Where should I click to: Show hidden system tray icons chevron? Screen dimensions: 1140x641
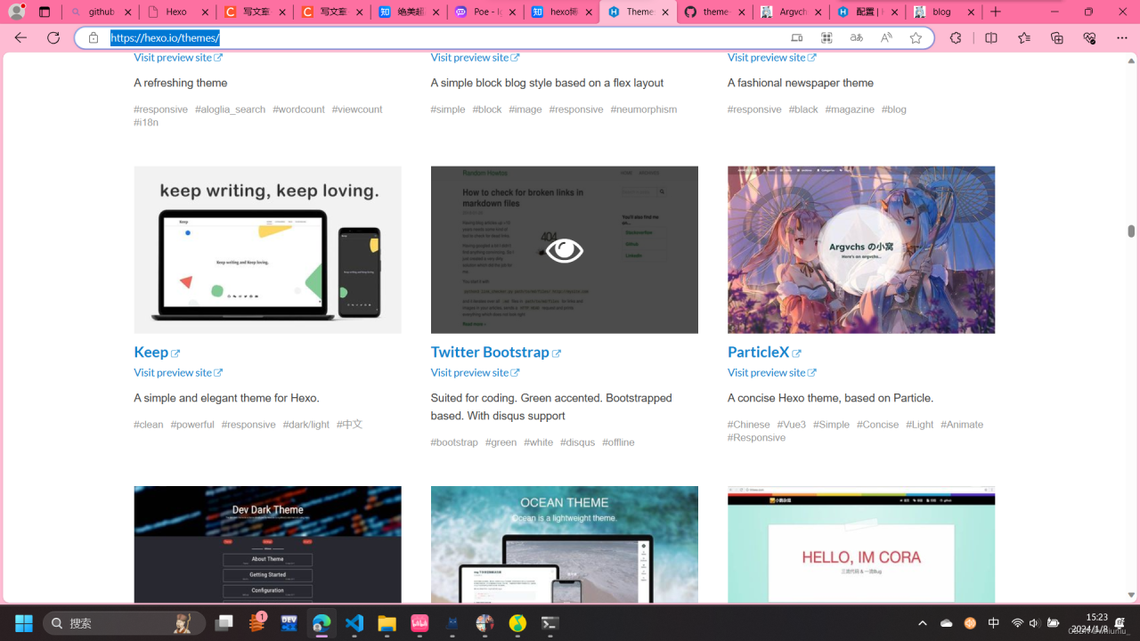pos(923,623)
